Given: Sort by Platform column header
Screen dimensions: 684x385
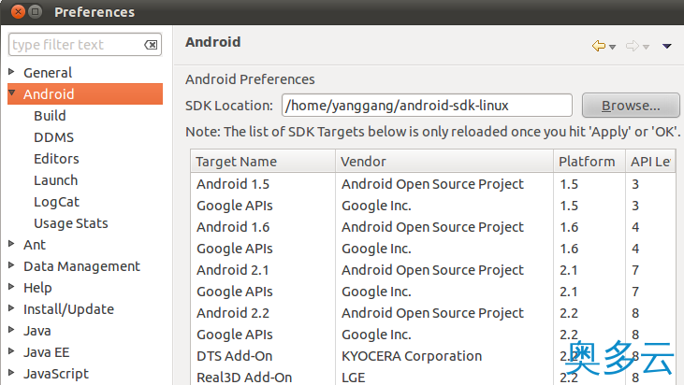Looking at the screenshot, I should point(589,161).
